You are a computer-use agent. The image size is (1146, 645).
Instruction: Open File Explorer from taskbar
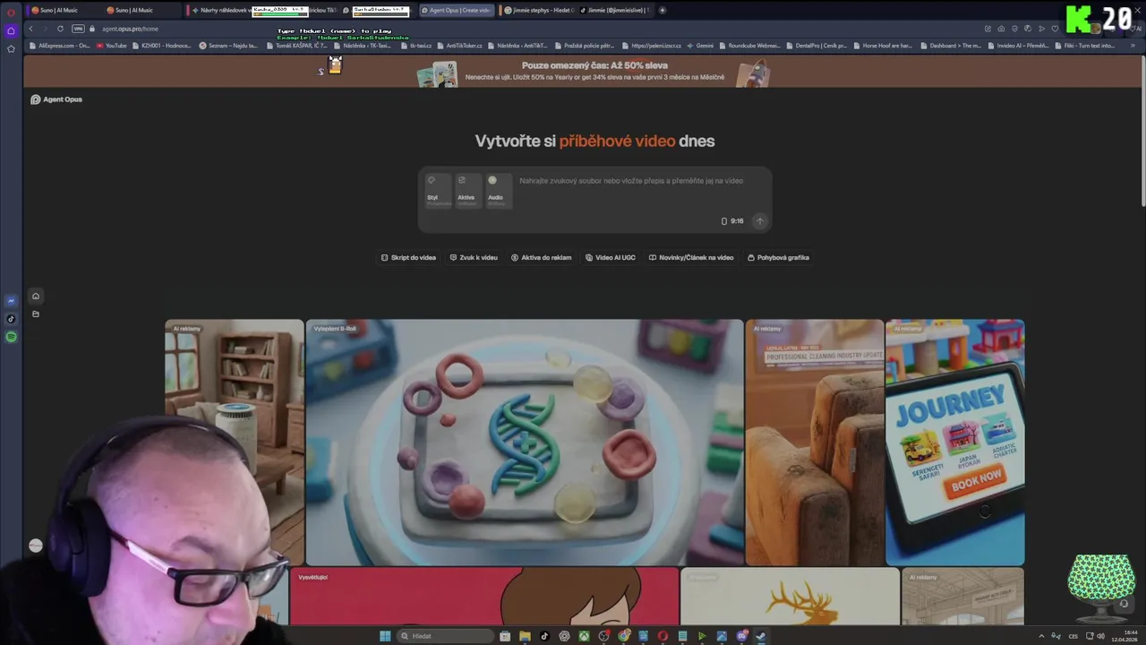525,636
